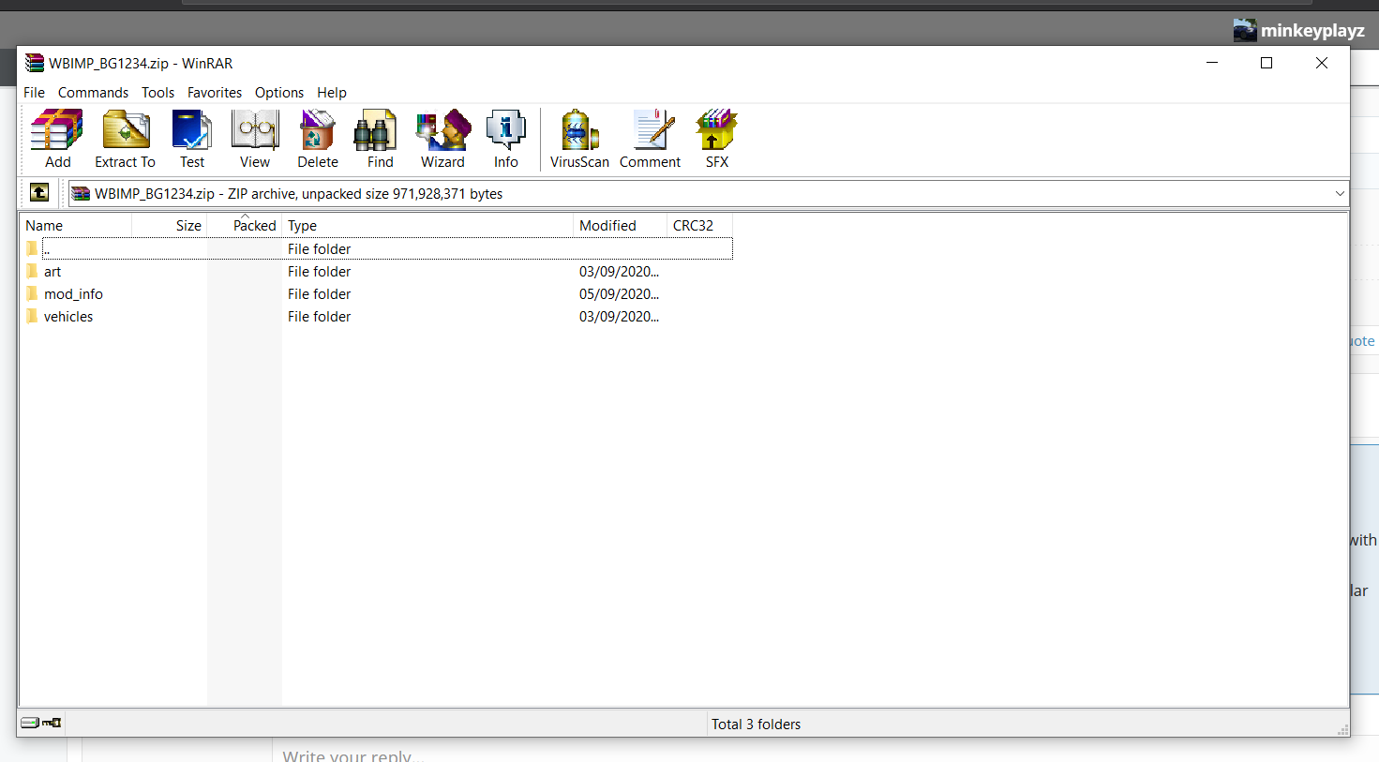
Task: Click mod_info's modified date 05/09/2020
Action: 619,293
